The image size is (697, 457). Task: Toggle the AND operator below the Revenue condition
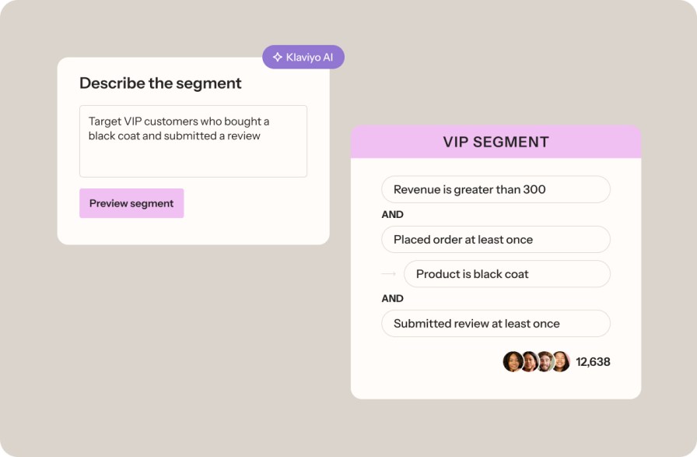coord(393,214)
